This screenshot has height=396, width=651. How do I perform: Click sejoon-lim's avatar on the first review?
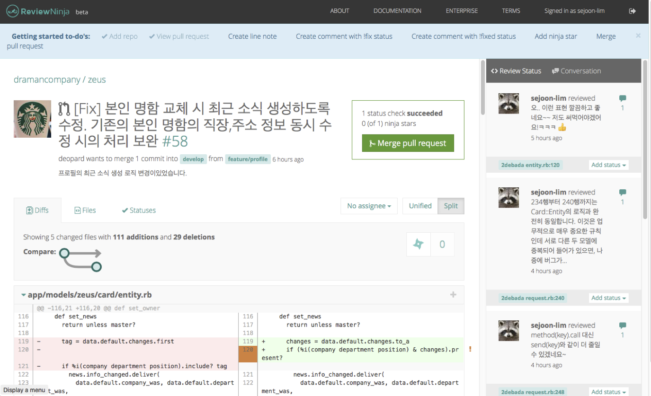(509, 103)
